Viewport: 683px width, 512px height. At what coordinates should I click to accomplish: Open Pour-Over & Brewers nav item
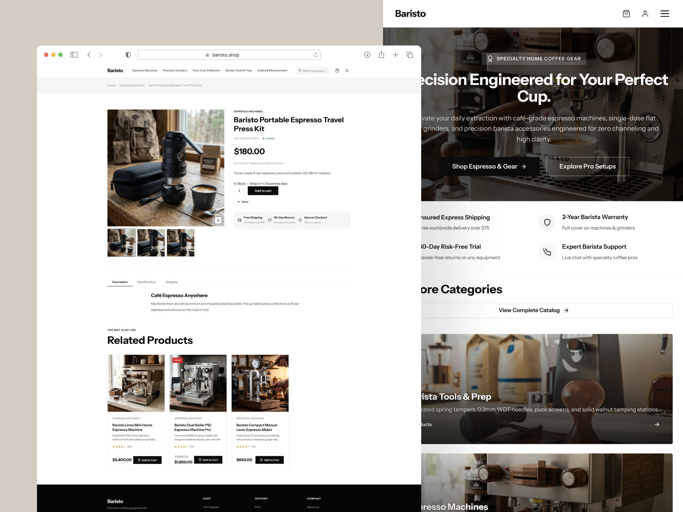point(206,70)
